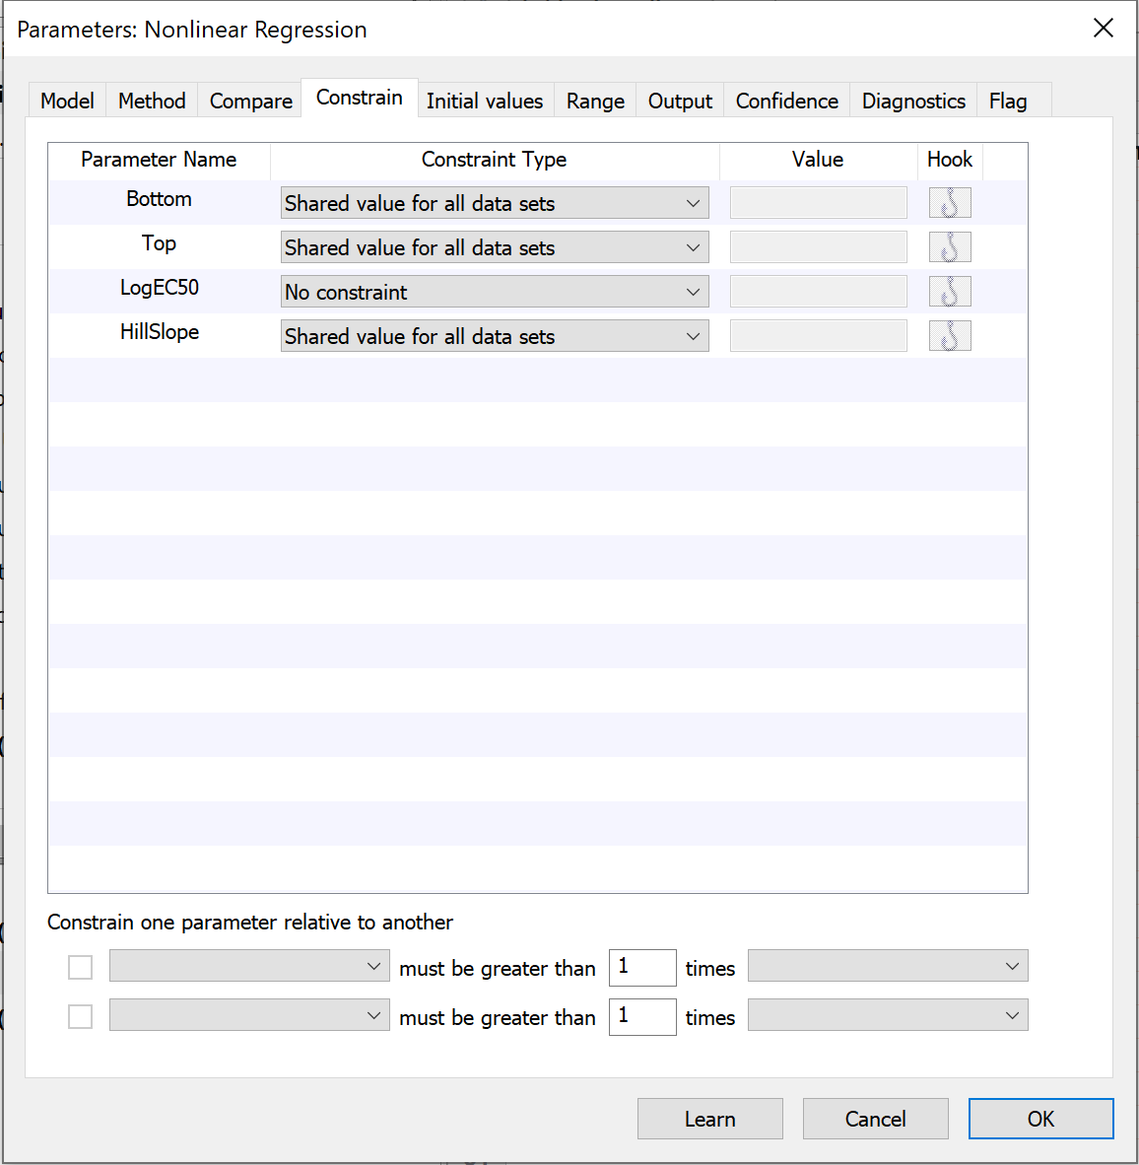Click the Learn button
The image size is (1139, 1165).
coord(709,1119)
